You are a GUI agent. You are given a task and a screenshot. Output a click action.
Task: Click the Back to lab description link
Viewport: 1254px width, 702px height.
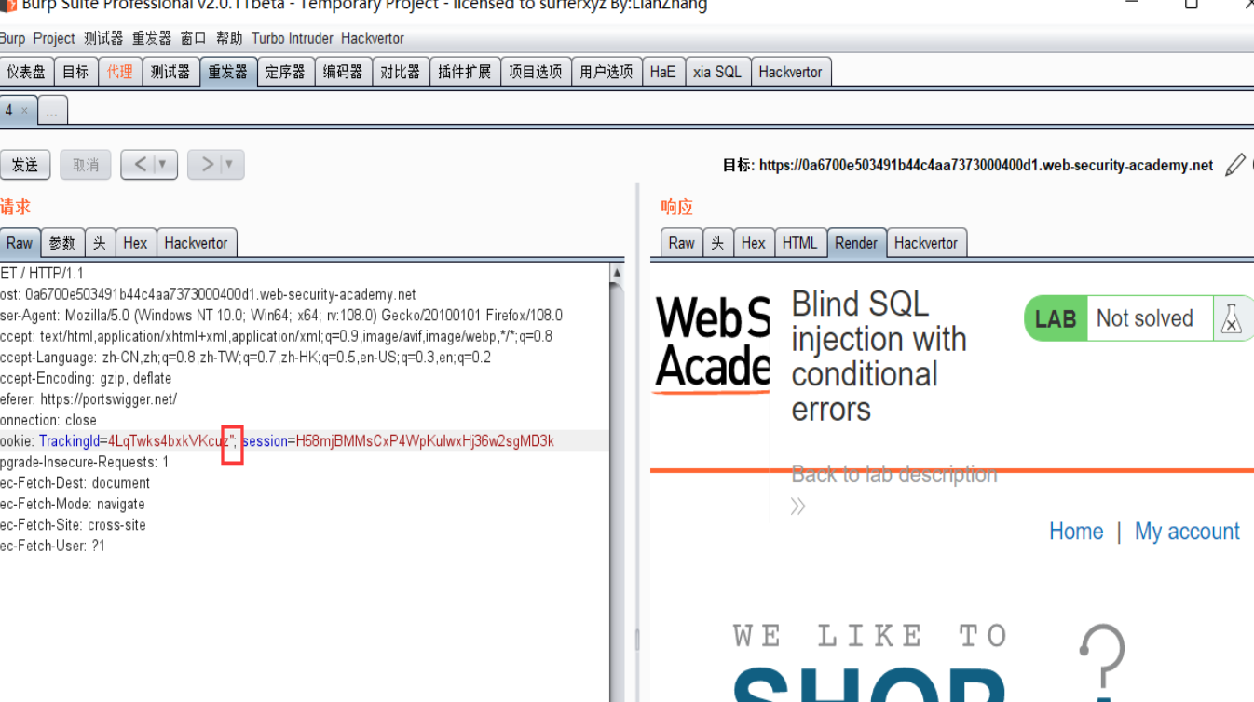(894, 474)
